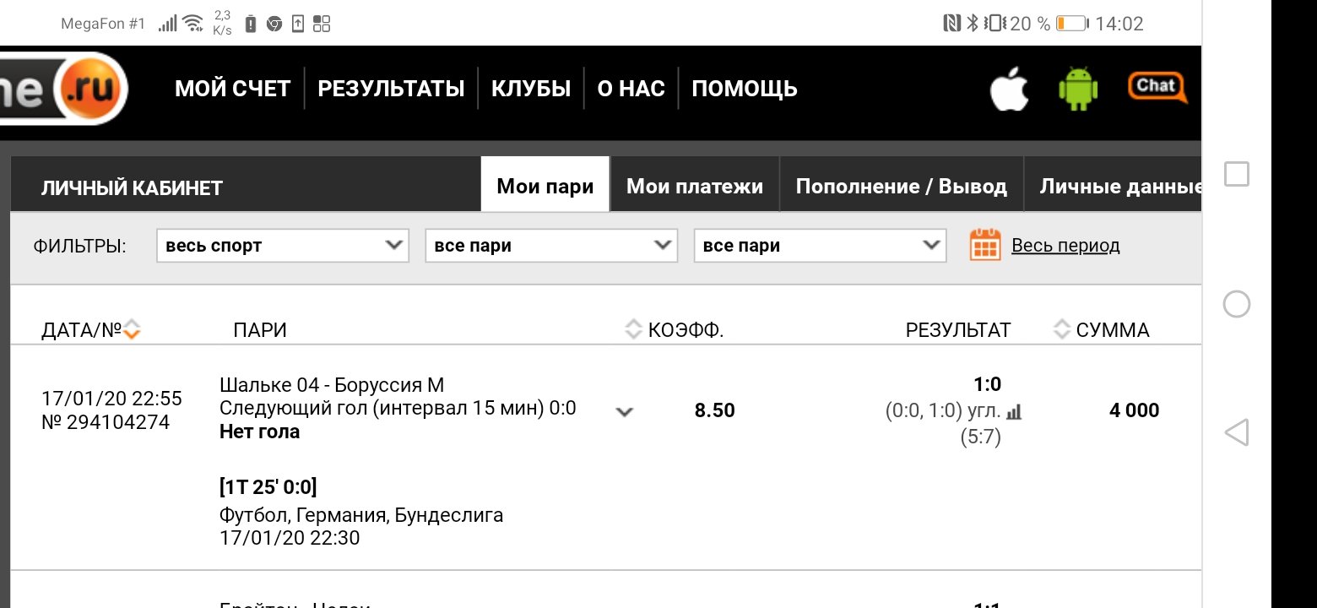The height and width of the screenshot is (608, 1317).
Task: Click bet number 294104274 row
Action: point(106,422)
